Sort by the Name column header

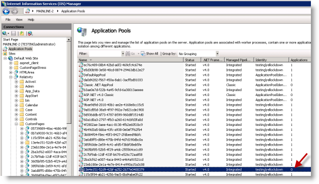pos(131,60)
